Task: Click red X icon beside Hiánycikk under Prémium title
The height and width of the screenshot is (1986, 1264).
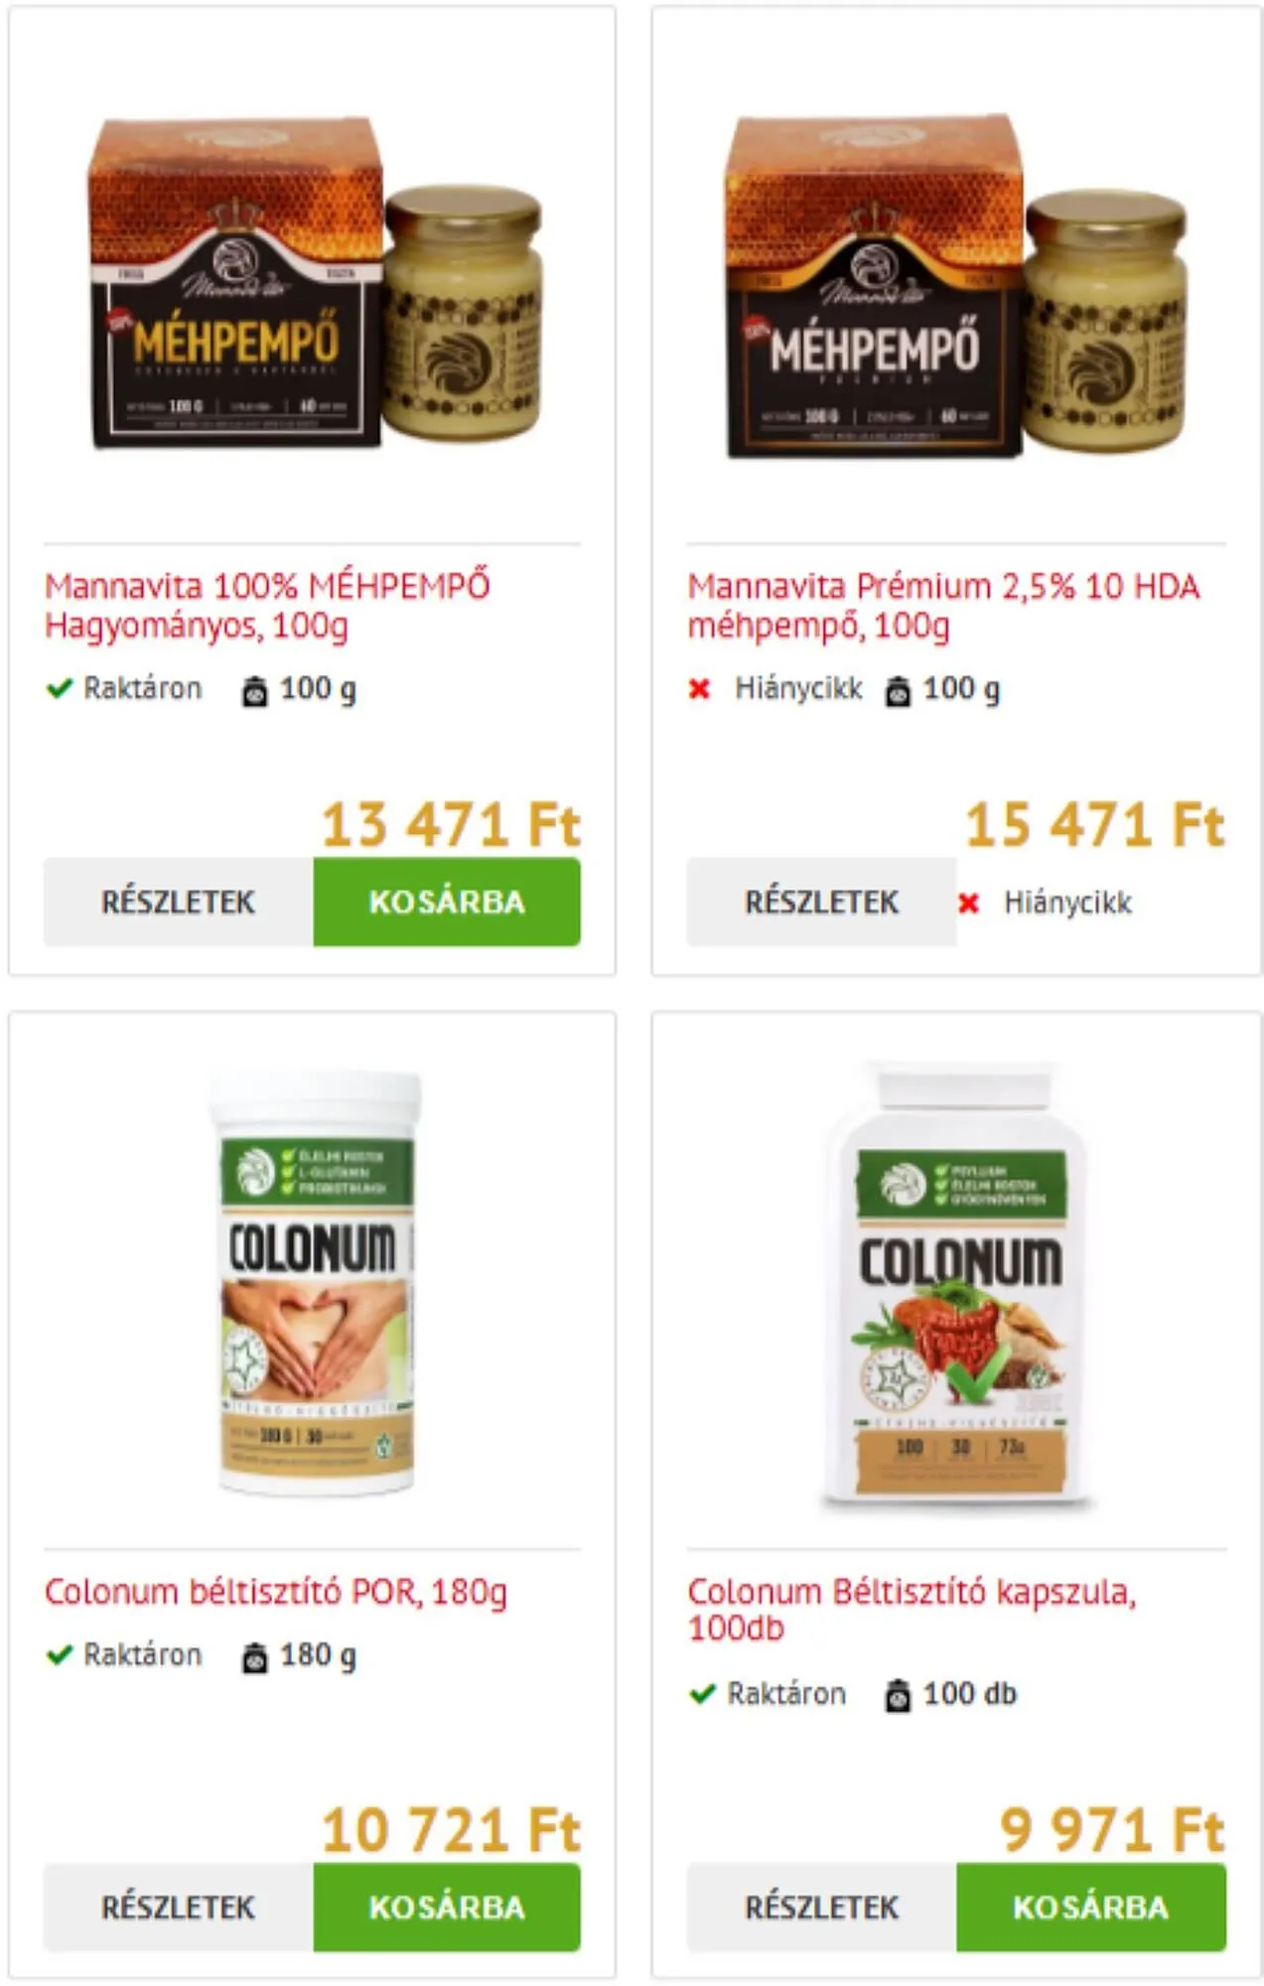Action: click(x=699, y=689)
